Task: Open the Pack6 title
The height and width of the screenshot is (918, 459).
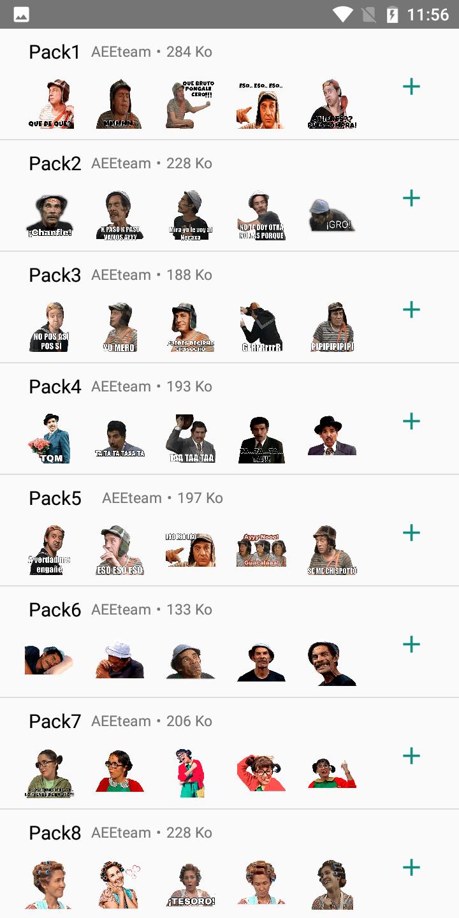Action: pyautogui.click(x=55, y=610)
